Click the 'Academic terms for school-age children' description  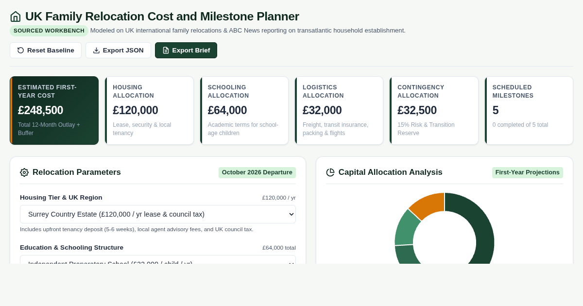(x=243, y=129)
